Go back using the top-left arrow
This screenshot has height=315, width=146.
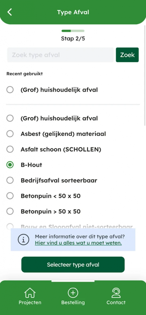tap(9, 12)
